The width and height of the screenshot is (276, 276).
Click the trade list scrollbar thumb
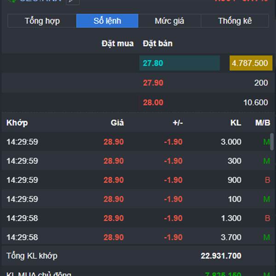click(272, 142)
